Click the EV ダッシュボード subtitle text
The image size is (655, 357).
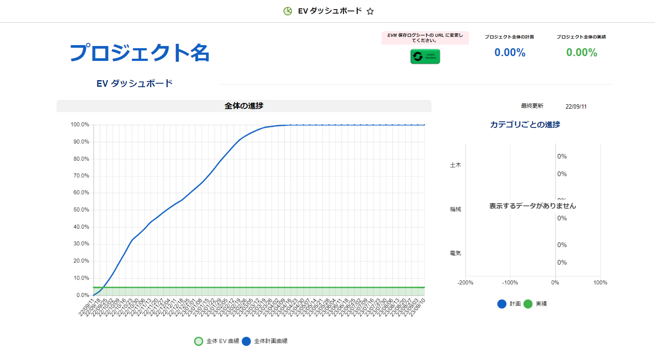click(x=135, y=83)
